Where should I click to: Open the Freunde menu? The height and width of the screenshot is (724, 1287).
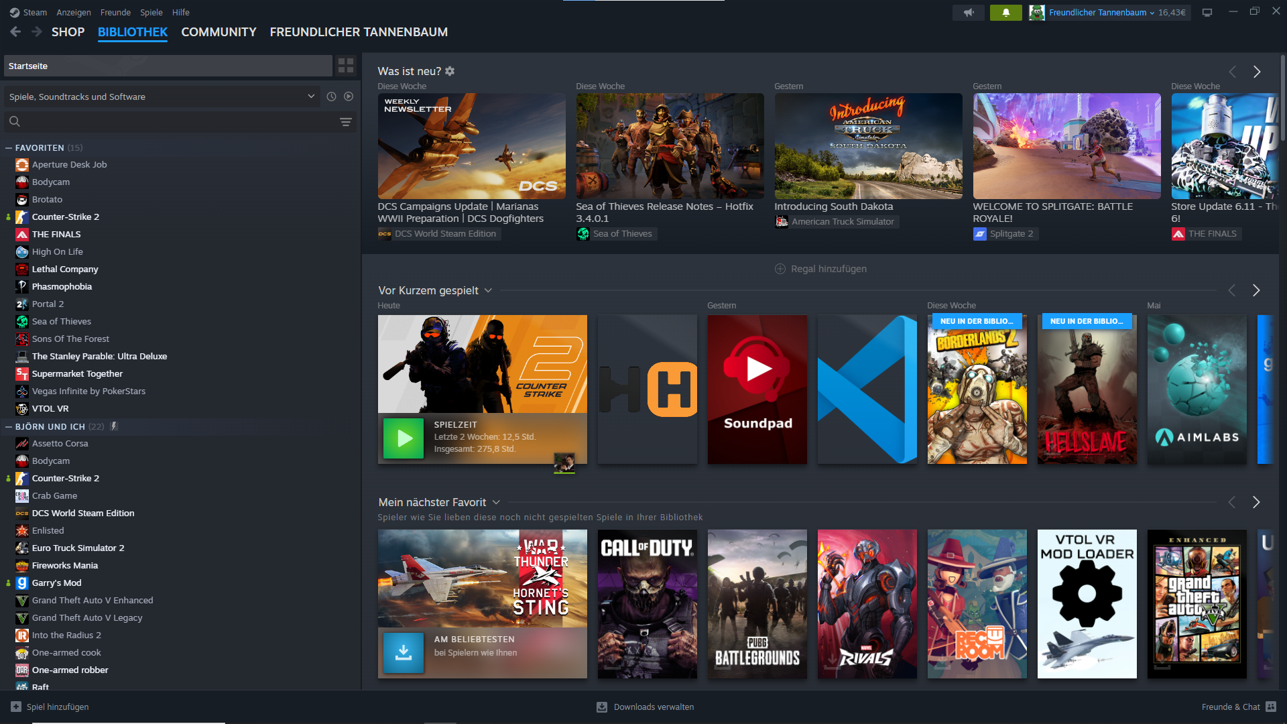(x=115, y=13)
